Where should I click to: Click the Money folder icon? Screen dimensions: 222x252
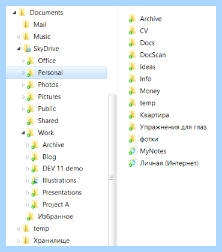click(x=133, y=91)
